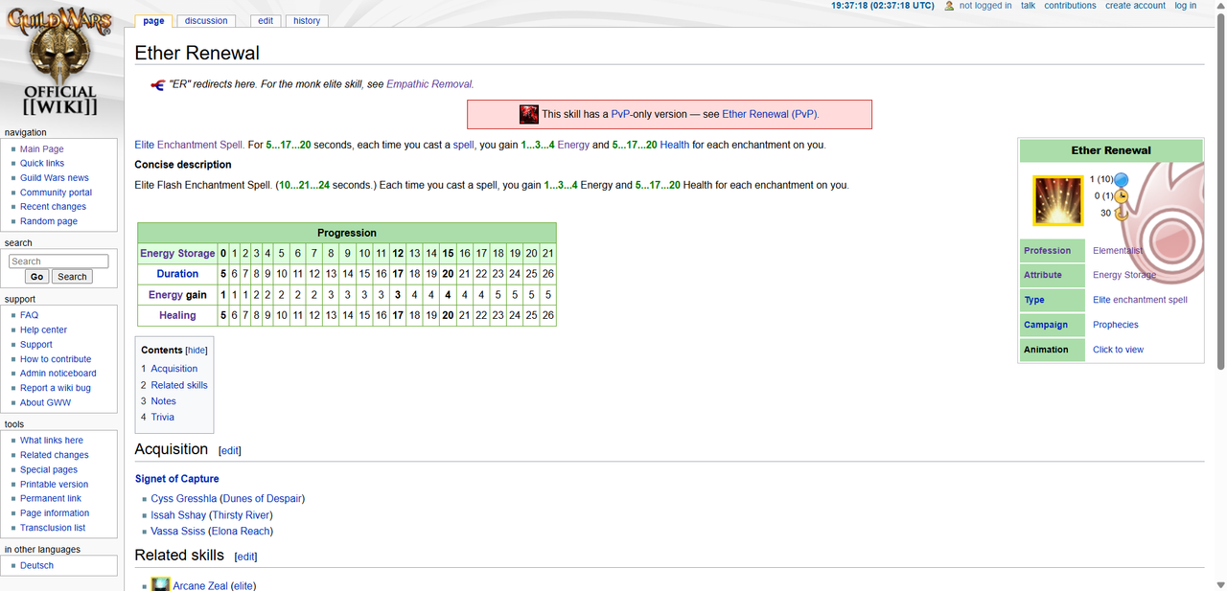The height and width of the screenshot is (591, 1227).
Task: Open the edit tab
Action: [x=266, y=20]
